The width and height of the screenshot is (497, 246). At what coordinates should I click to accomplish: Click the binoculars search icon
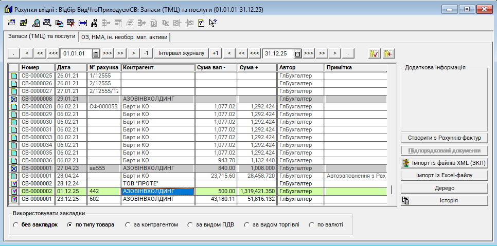(94, 23)
